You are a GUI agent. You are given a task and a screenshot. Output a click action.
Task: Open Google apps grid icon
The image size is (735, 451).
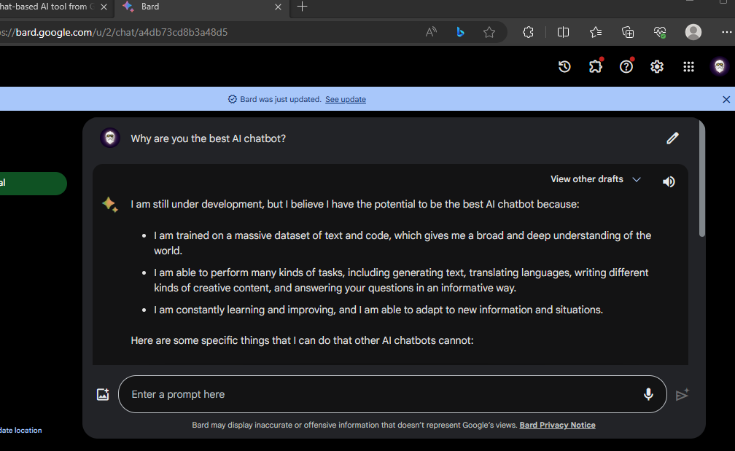[x=688, y=66]
